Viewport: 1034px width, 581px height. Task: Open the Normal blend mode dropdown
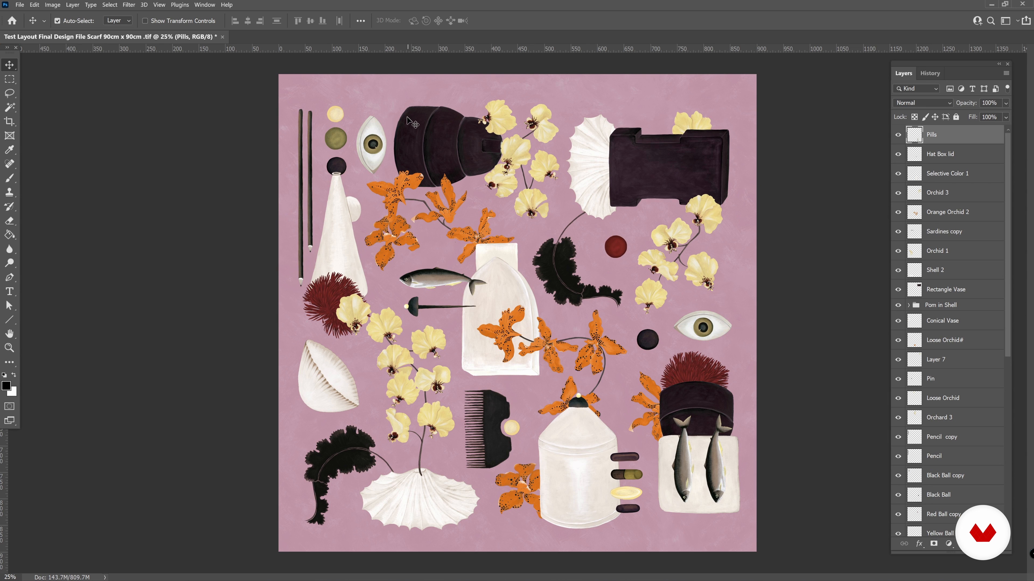click(x=923, y=103)
